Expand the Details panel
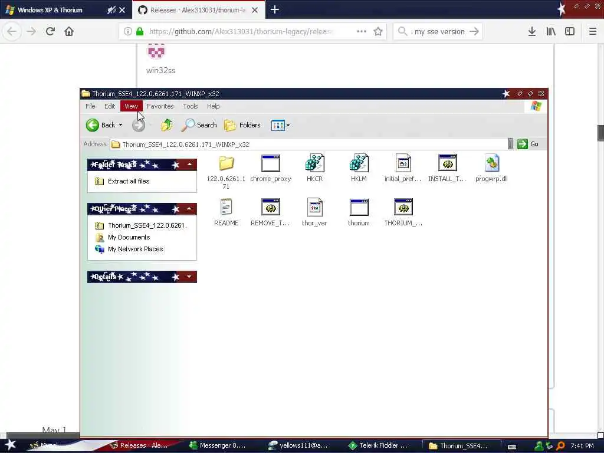Viewport: 604px width, 453px height. (x=189, y=277)
